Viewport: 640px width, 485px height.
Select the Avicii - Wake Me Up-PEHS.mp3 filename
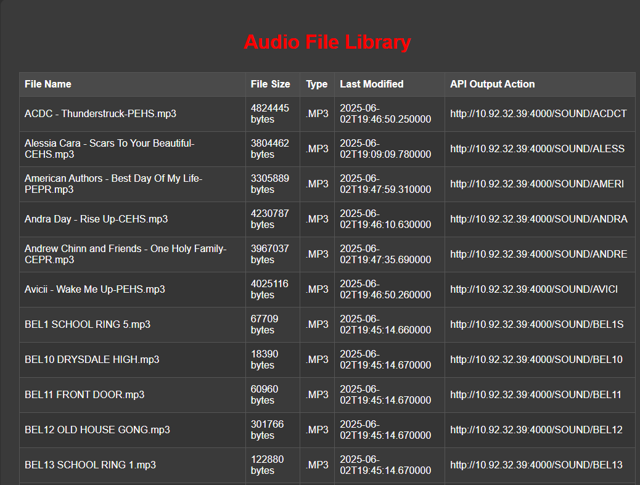94,289
